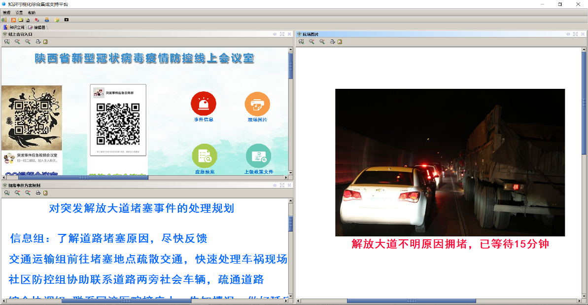
Task: Switch to the 知识空间 tab
Action: 14,28
